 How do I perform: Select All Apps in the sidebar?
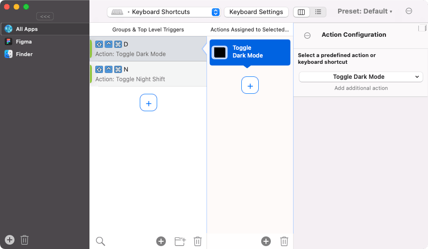(x=45, y=29)
